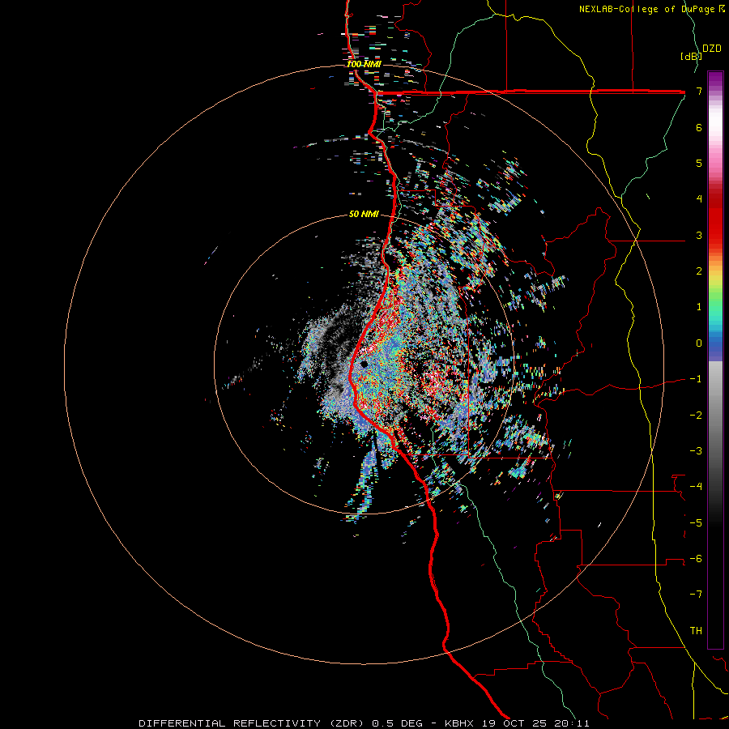Click the 50 NMI range ring label

(364, 215)
